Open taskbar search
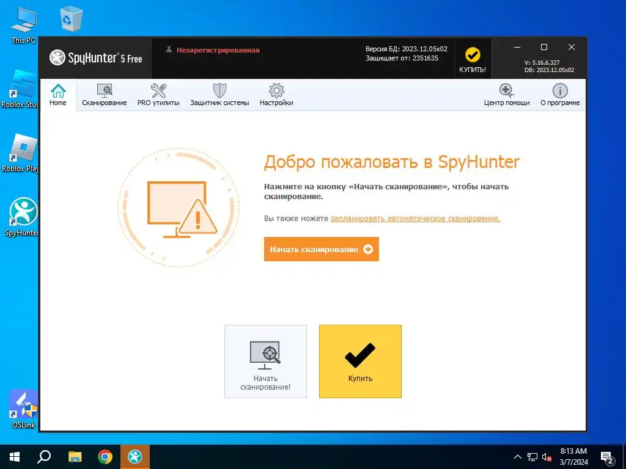The width and height of the screenshot is (626, 469). coord(44,457)
